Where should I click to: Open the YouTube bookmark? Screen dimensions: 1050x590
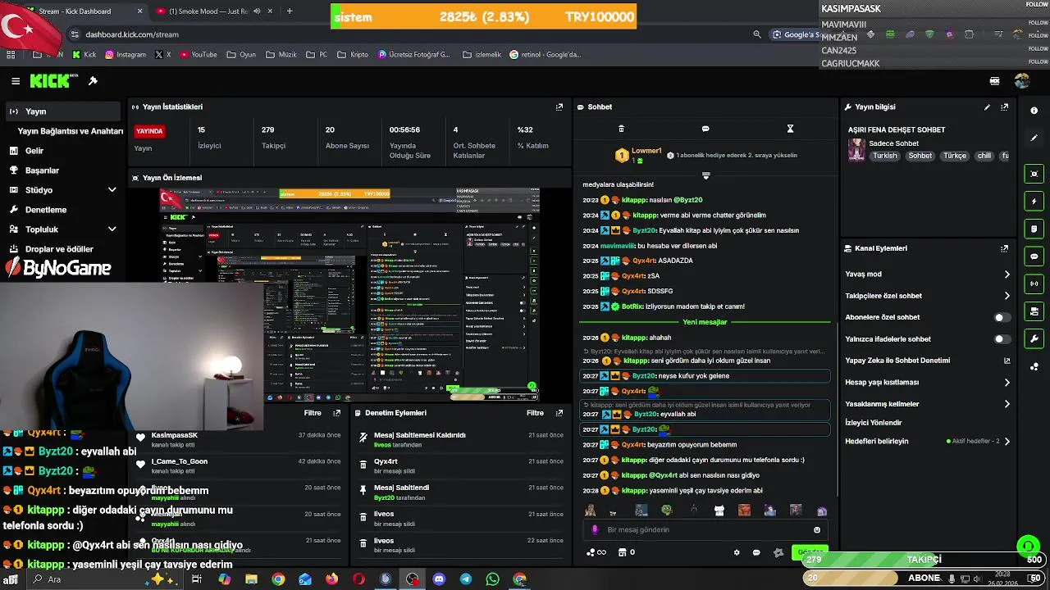199,55
